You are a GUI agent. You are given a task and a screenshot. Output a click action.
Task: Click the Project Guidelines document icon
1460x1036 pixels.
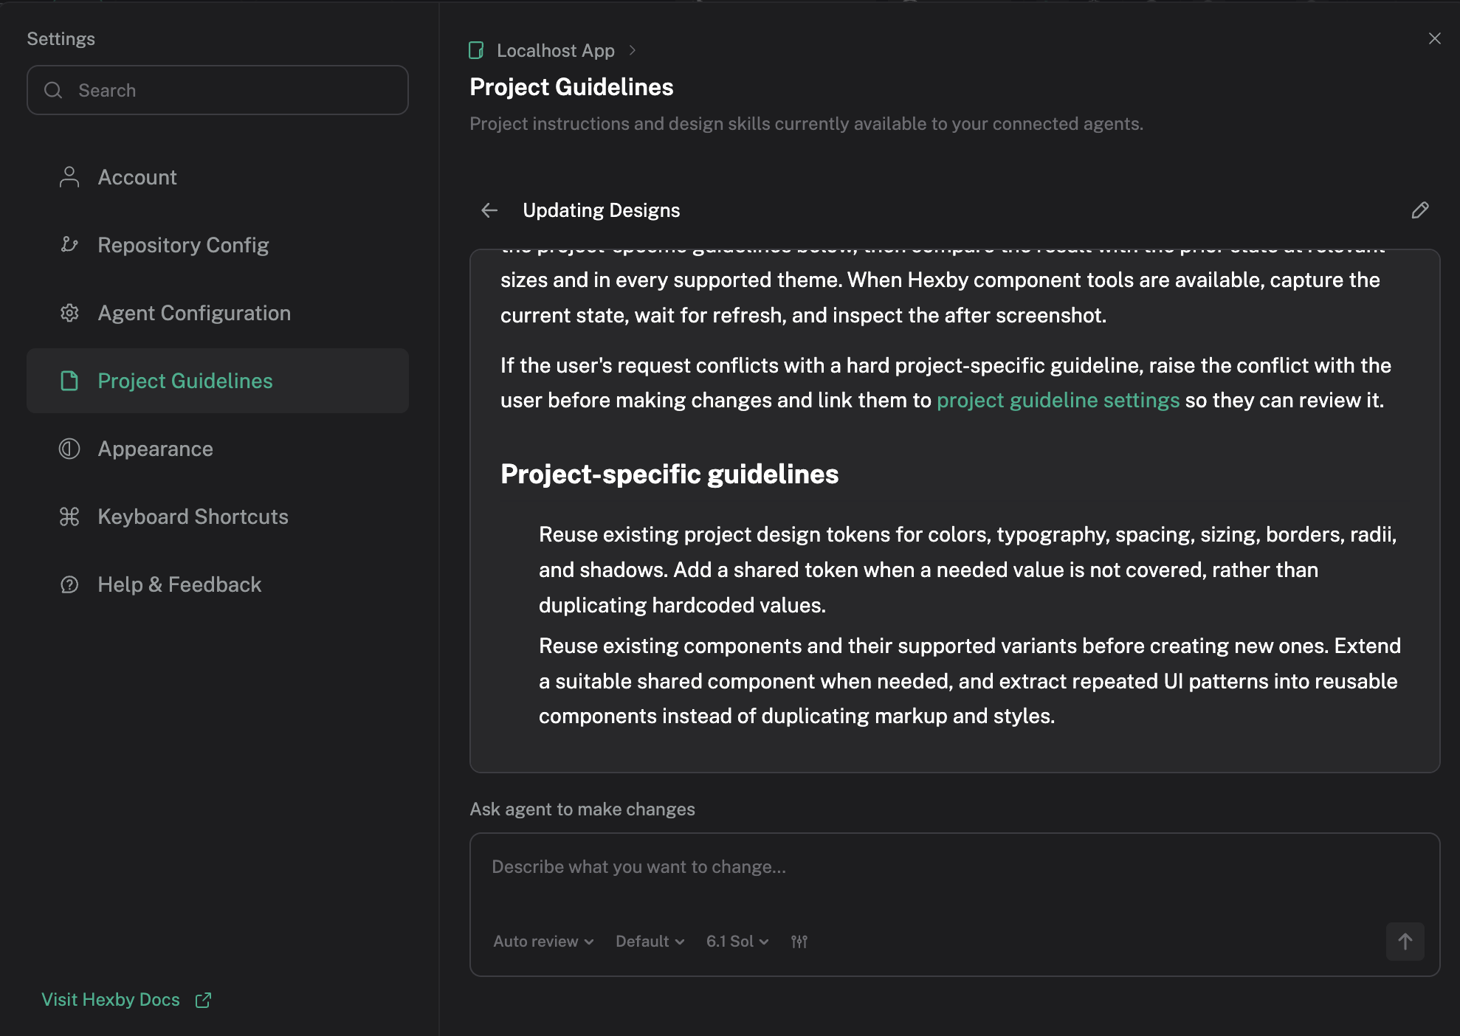click(x=69, y=381)
